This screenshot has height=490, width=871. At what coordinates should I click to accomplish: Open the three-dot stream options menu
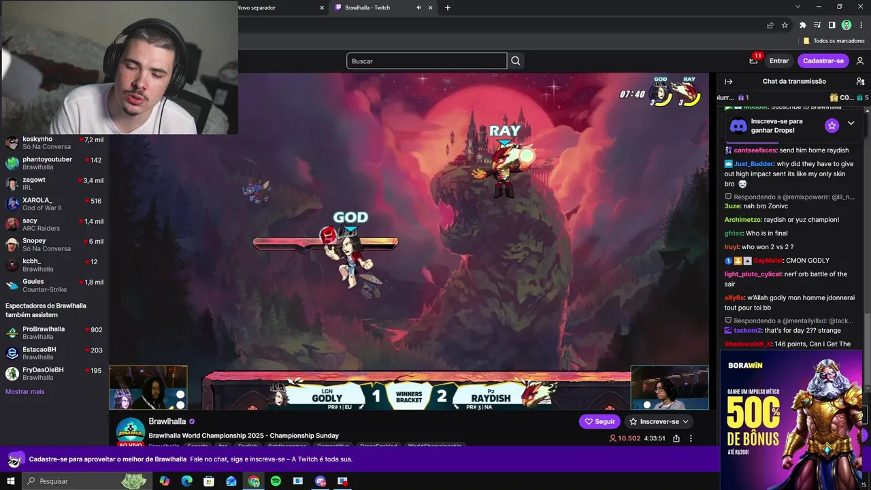coord(691,438)
